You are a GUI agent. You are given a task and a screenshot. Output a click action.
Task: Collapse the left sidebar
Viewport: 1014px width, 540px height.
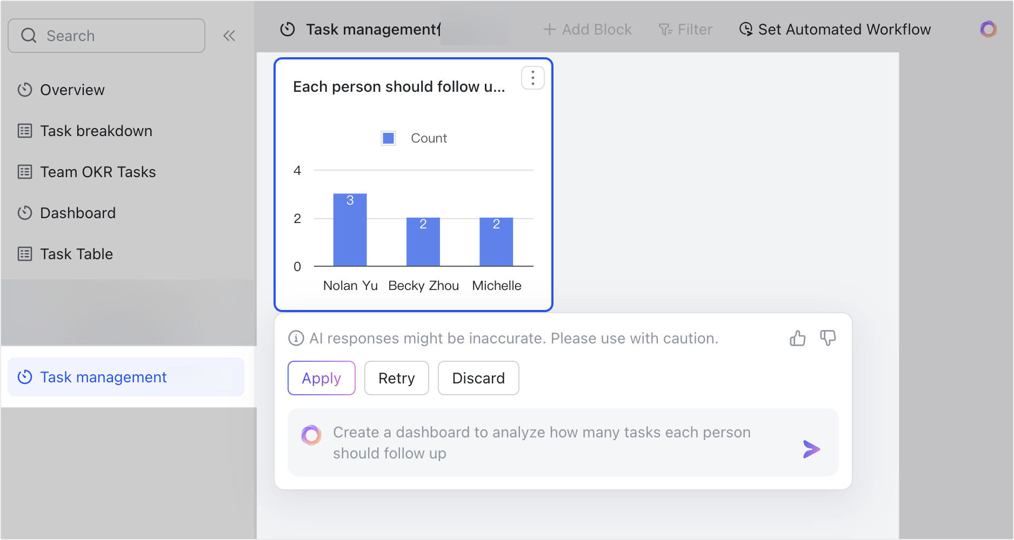point(229,35)
